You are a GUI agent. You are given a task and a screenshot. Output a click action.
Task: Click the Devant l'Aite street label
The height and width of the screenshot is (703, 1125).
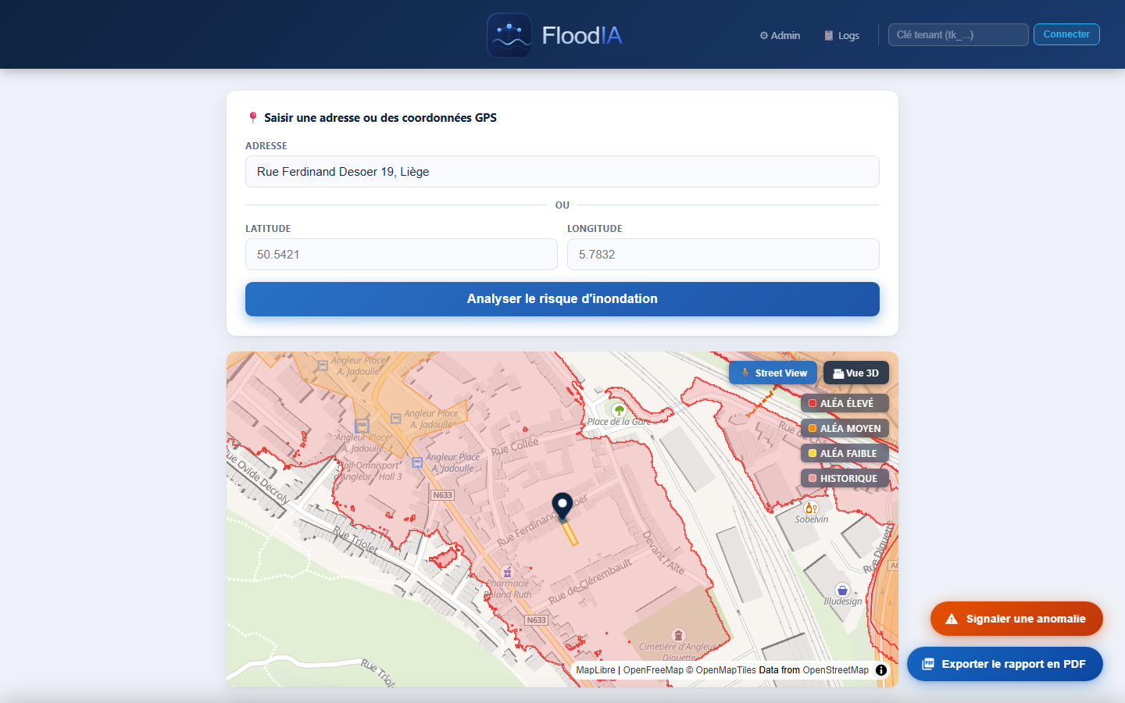click(x=663, y=553)
